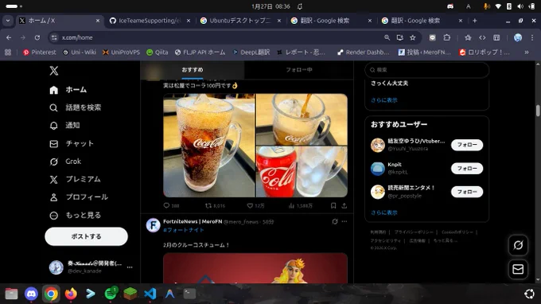This screenshot has height=304, width=541.
Task: Open the red Coca-Cola can photo
Action: [302, 171]
